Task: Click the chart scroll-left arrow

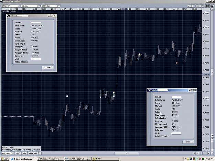Action: click(40, 153)
